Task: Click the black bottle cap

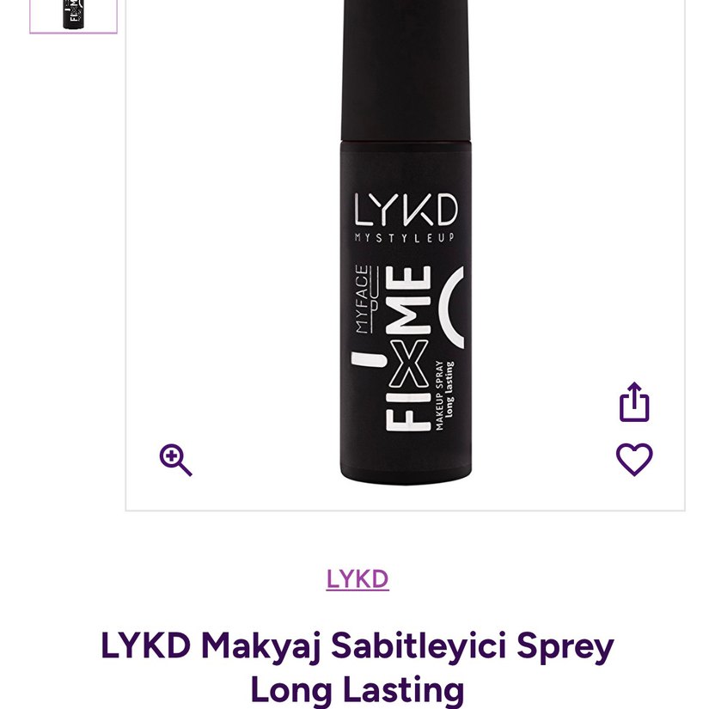Action: pyautogui.click(x=406, y=70)
